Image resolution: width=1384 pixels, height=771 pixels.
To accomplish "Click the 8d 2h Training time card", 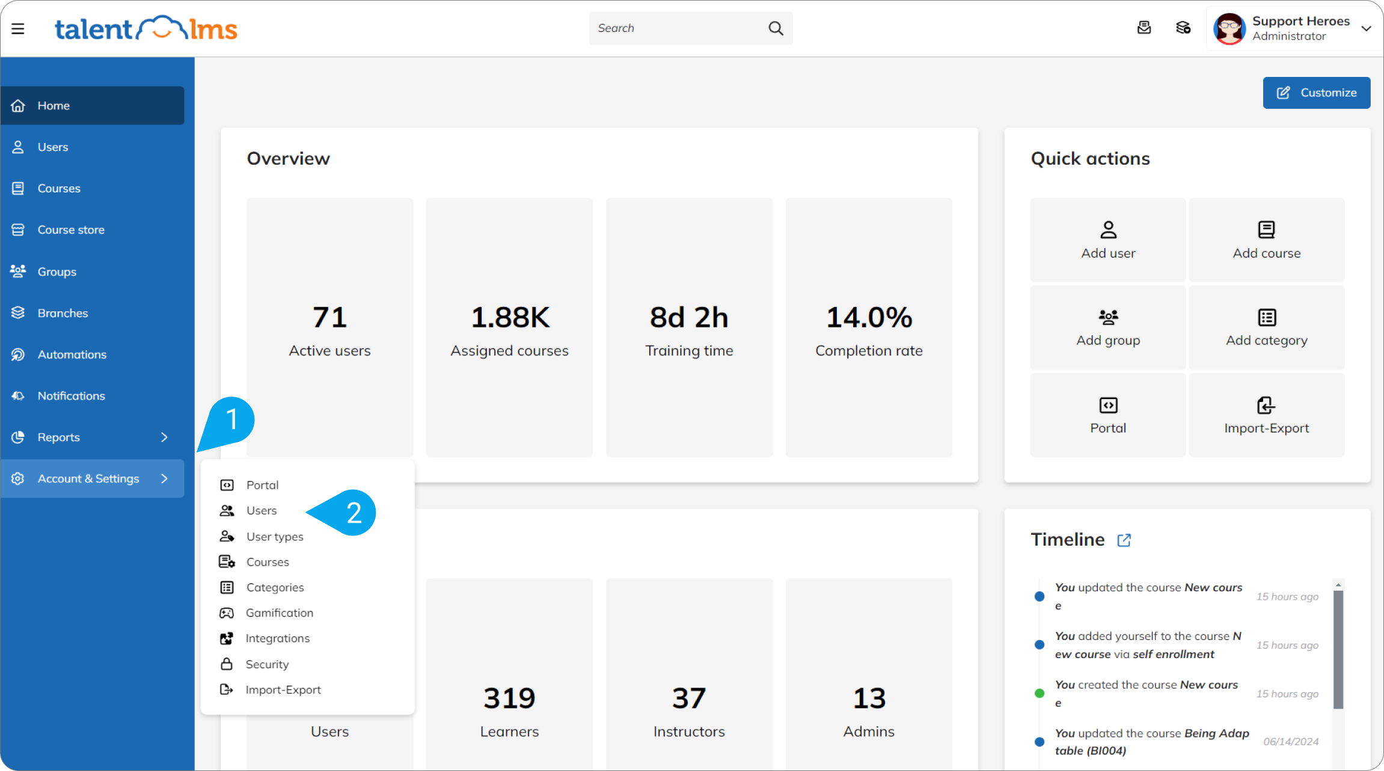I will pyautogui.click(x=689, y=328).
